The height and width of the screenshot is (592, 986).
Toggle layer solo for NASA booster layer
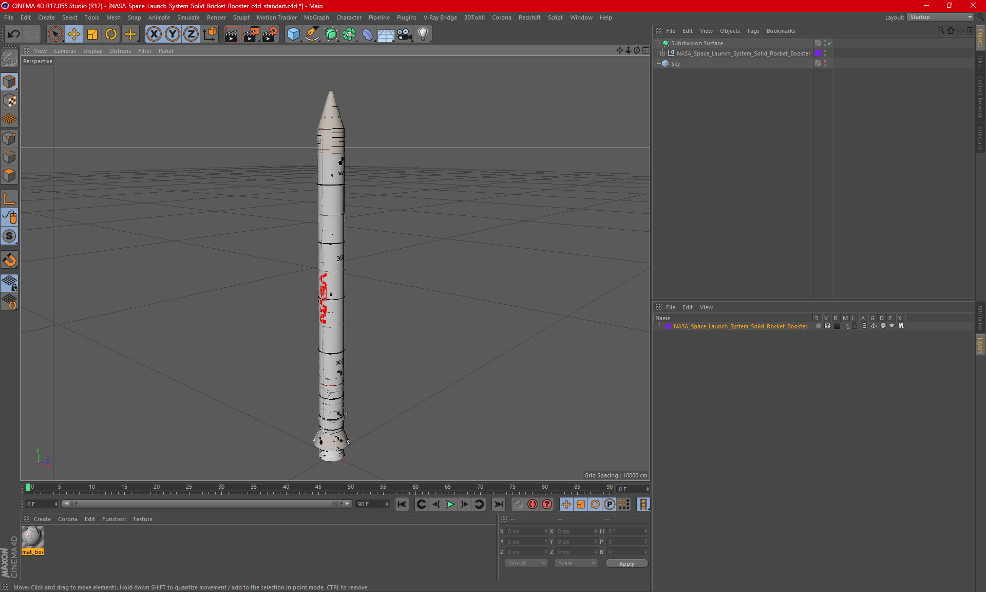click(818, 326)
